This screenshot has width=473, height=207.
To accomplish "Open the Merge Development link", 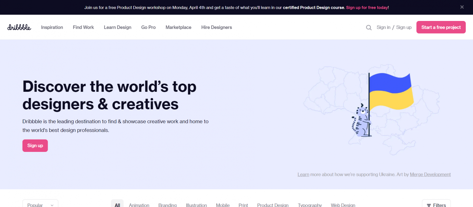I will point(430,174).
